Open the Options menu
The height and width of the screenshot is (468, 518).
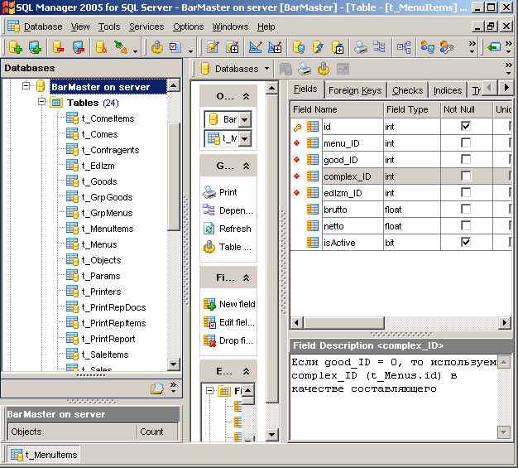(x=189, y=27)
